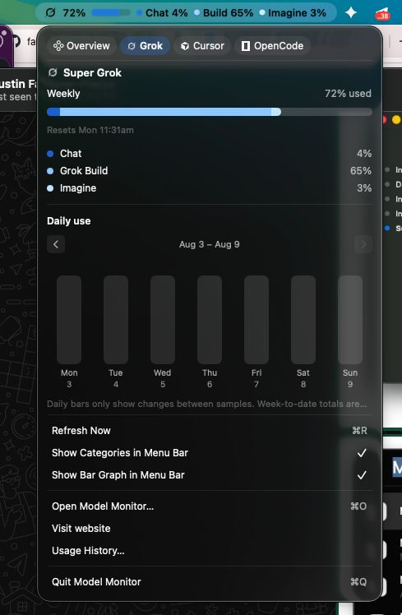Click the Saturday 8 daily bar
This screenshot has width=402, height=615.
(303, 320)
